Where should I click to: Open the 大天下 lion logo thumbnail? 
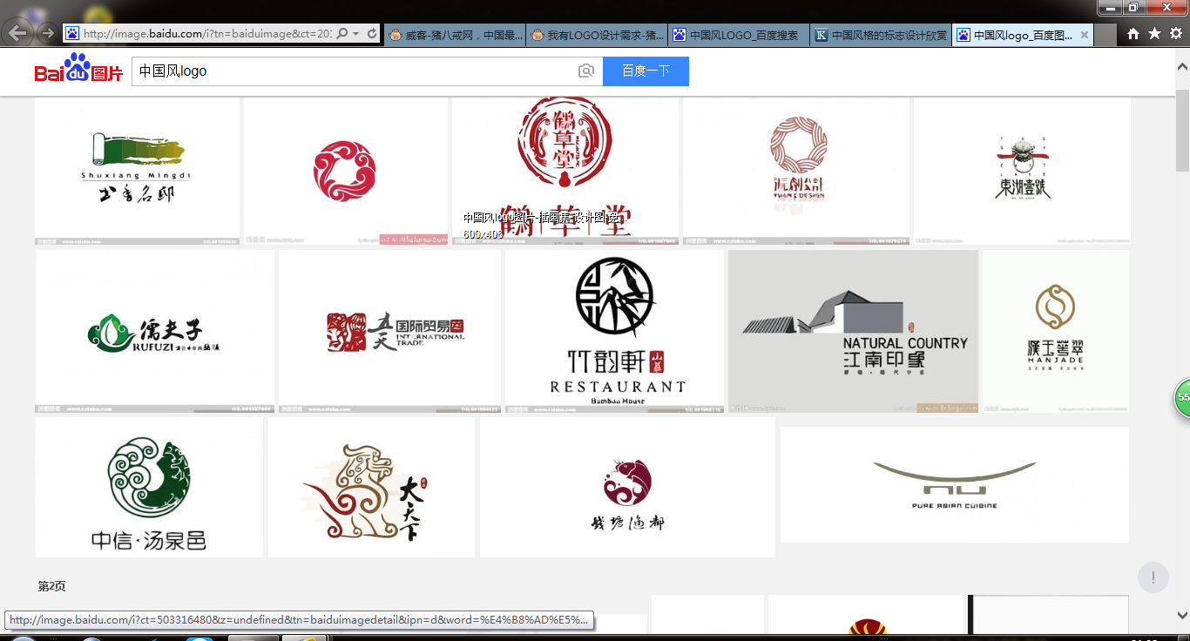371,487
